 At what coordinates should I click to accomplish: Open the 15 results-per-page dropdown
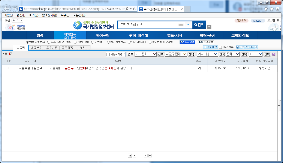click(x=255, y=54)
